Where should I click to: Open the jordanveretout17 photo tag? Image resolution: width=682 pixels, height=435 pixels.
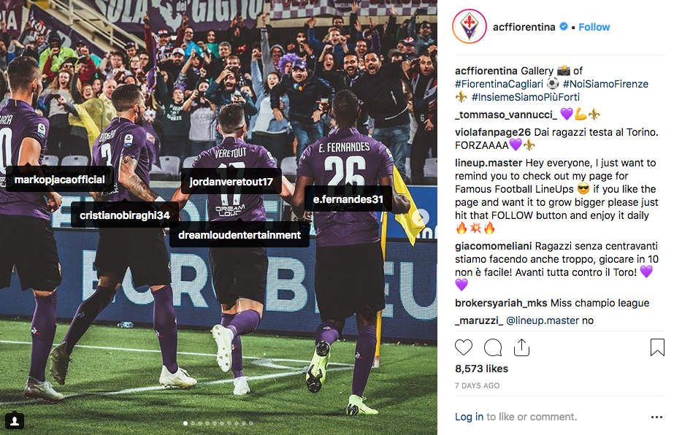(231, 182)
